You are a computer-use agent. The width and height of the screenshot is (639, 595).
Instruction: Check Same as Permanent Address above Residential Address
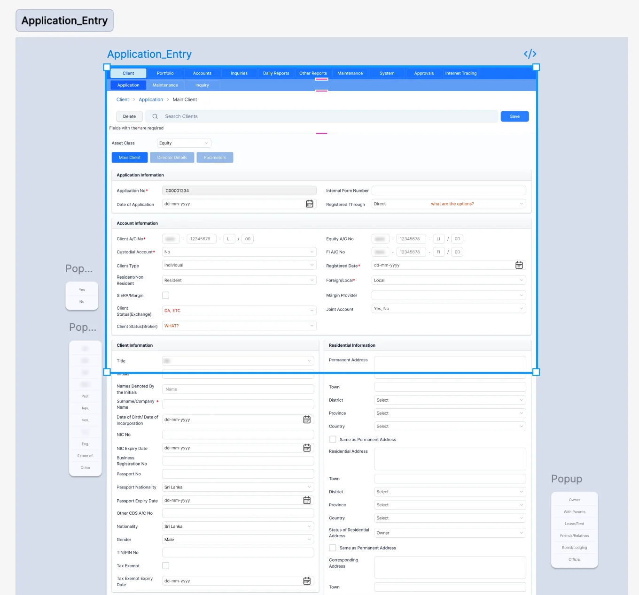pyautogui.click(x=333, y=439)
